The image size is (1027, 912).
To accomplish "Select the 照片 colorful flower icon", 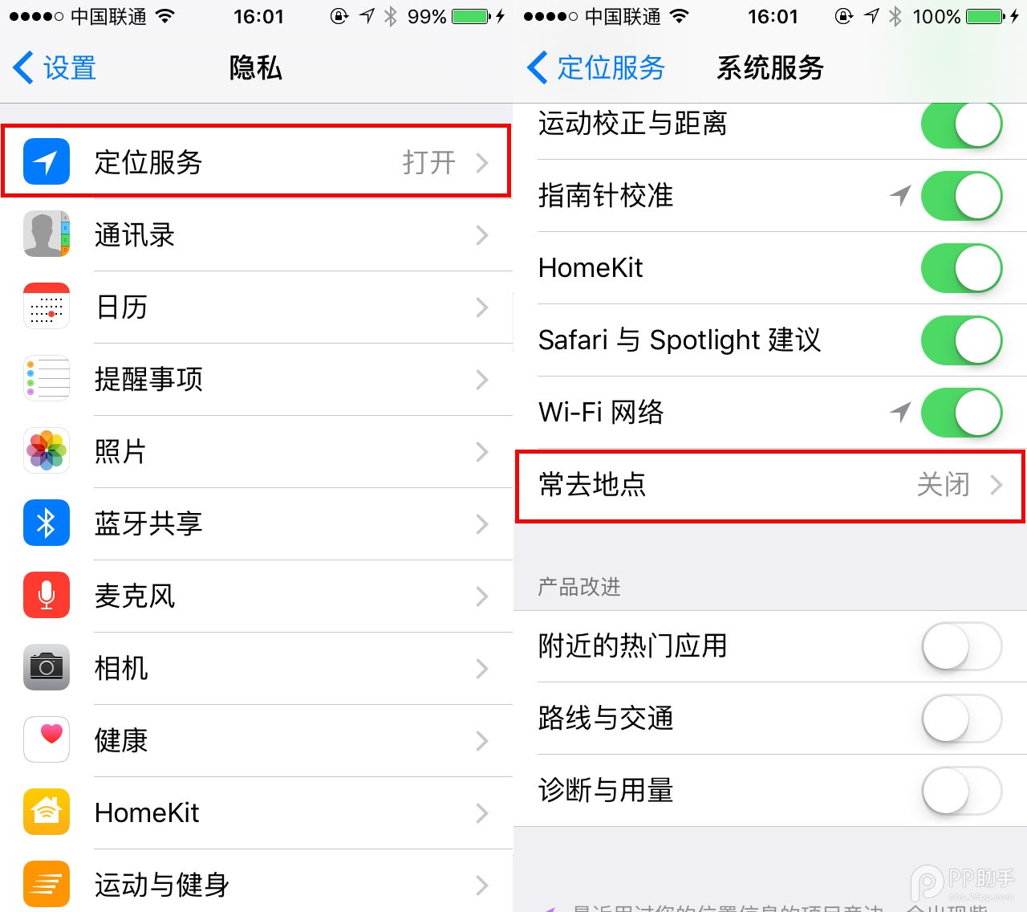I will pos(47,451).
